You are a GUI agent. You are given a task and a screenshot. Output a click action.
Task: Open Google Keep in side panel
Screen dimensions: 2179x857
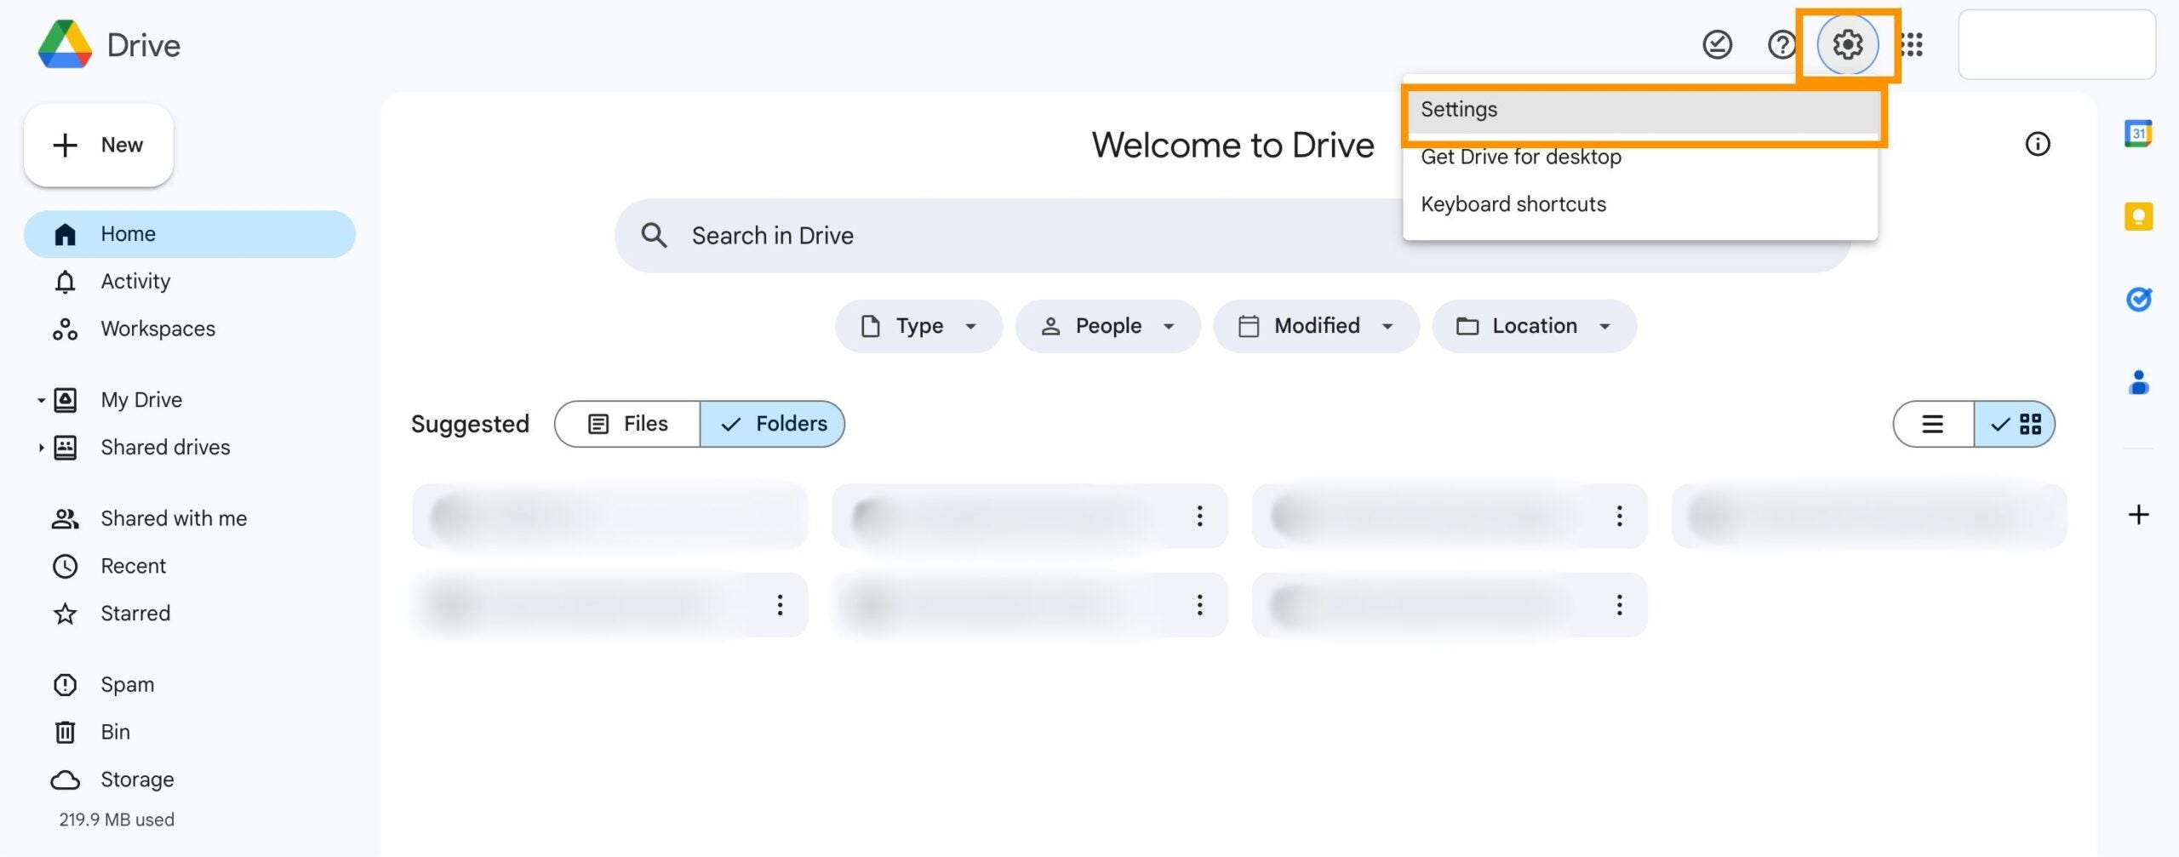pyautogui.click(x=2138, y=216)
